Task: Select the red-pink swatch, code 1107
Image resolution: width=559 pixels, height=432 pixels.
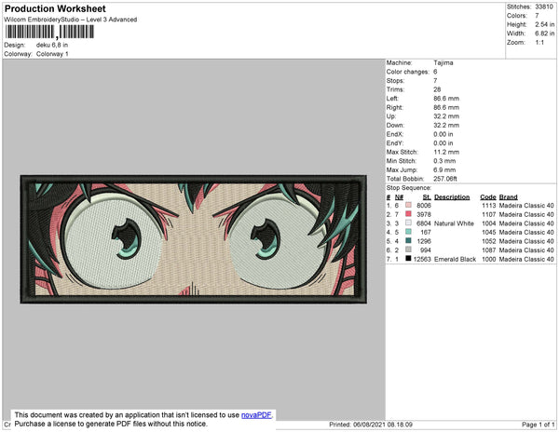Action: tap(408, 214)
